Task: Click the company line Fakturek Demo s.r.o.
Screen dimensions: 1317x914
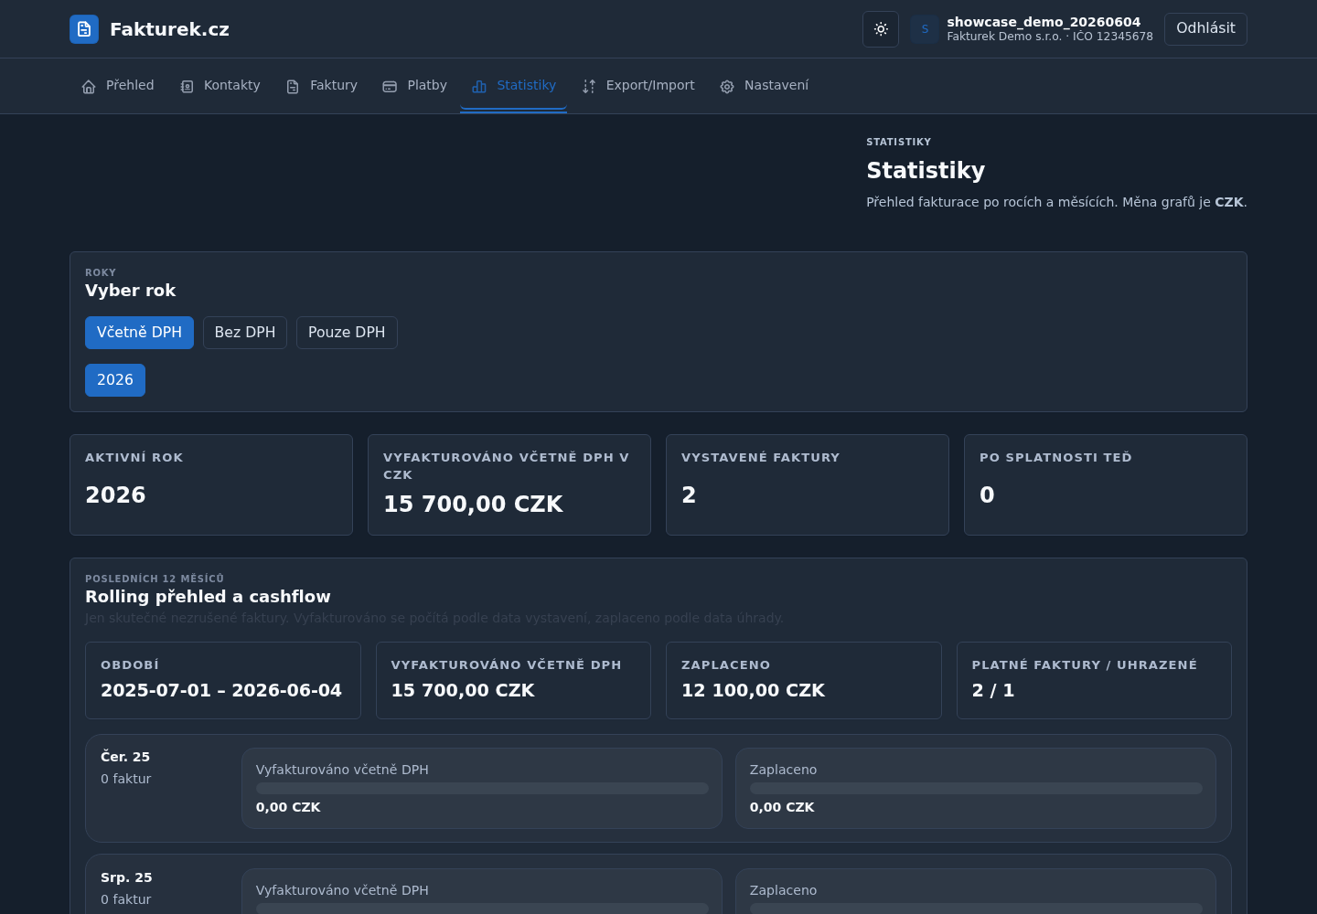Action: click(x=1050, y=37)
